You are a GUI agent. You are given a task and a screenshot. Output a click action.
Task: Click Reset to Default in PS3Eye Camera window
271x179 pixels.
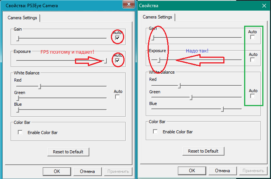point(68,152)
